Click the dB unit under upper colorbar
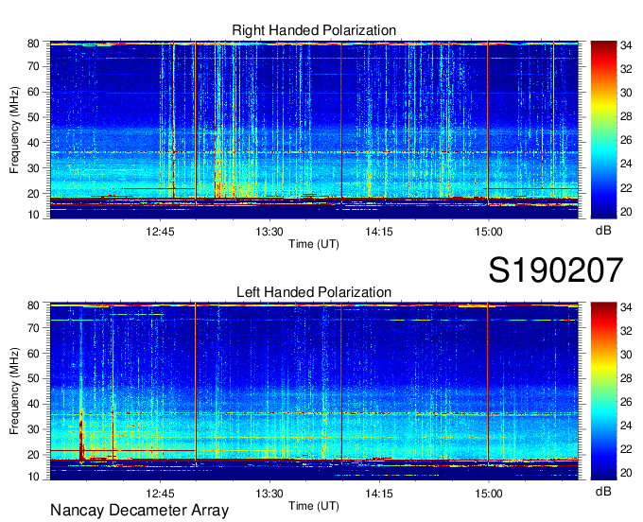 pyautogui.click(x=603, y=231)
